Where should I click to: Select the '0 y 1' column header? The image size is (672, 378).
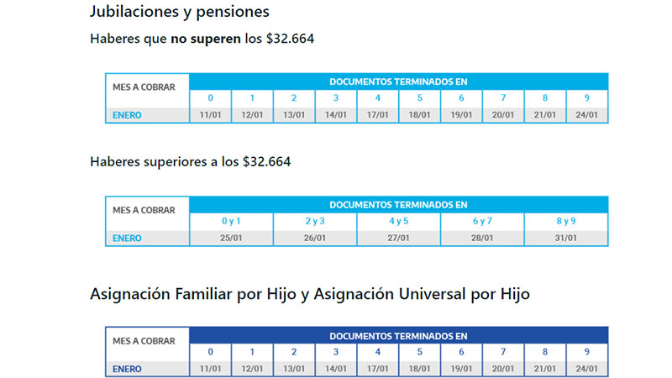pos(231,221)
